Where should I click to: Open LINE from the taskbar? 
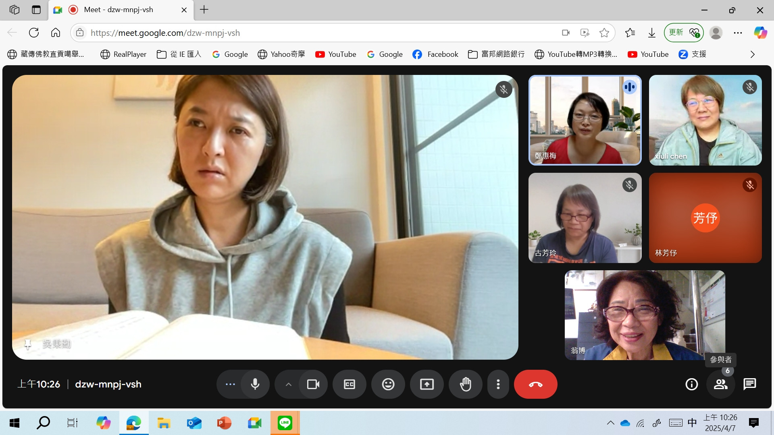click(x=285, y=423)
